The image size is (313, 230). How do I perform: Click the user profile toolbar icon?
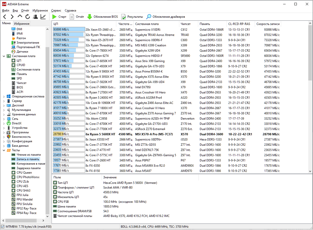(35, 17)
